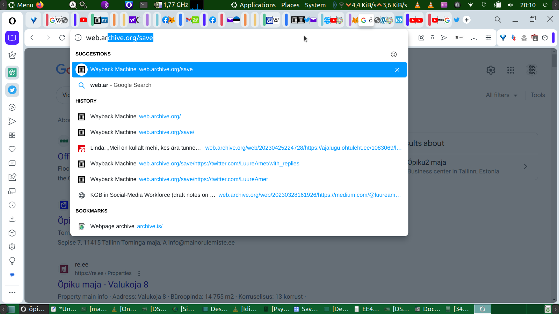Open Extensions cube icon in sidebar
The width and height of the screenshot is (559, 314).
pyautogui.click(x=12, y=233)
